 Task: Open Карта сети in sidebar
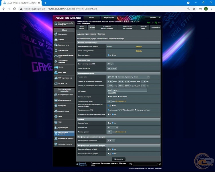[64, 34]
